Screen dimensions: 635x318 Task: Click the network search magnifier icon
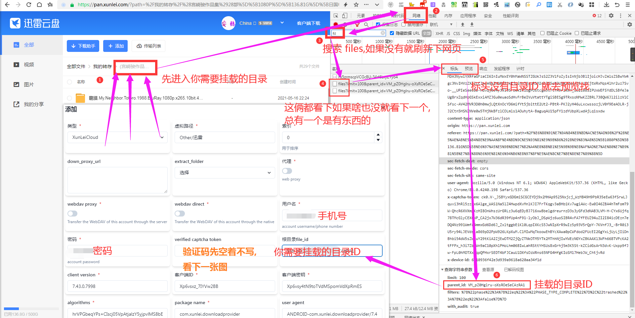(x=366, y=24)
